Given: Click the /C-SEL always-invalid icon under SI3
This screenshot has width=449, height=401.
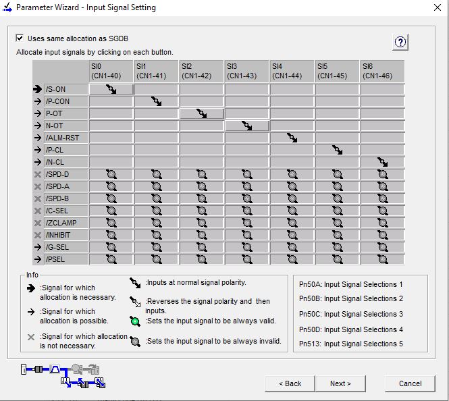Looking at the screenshot, I should (x=247, y=211).
